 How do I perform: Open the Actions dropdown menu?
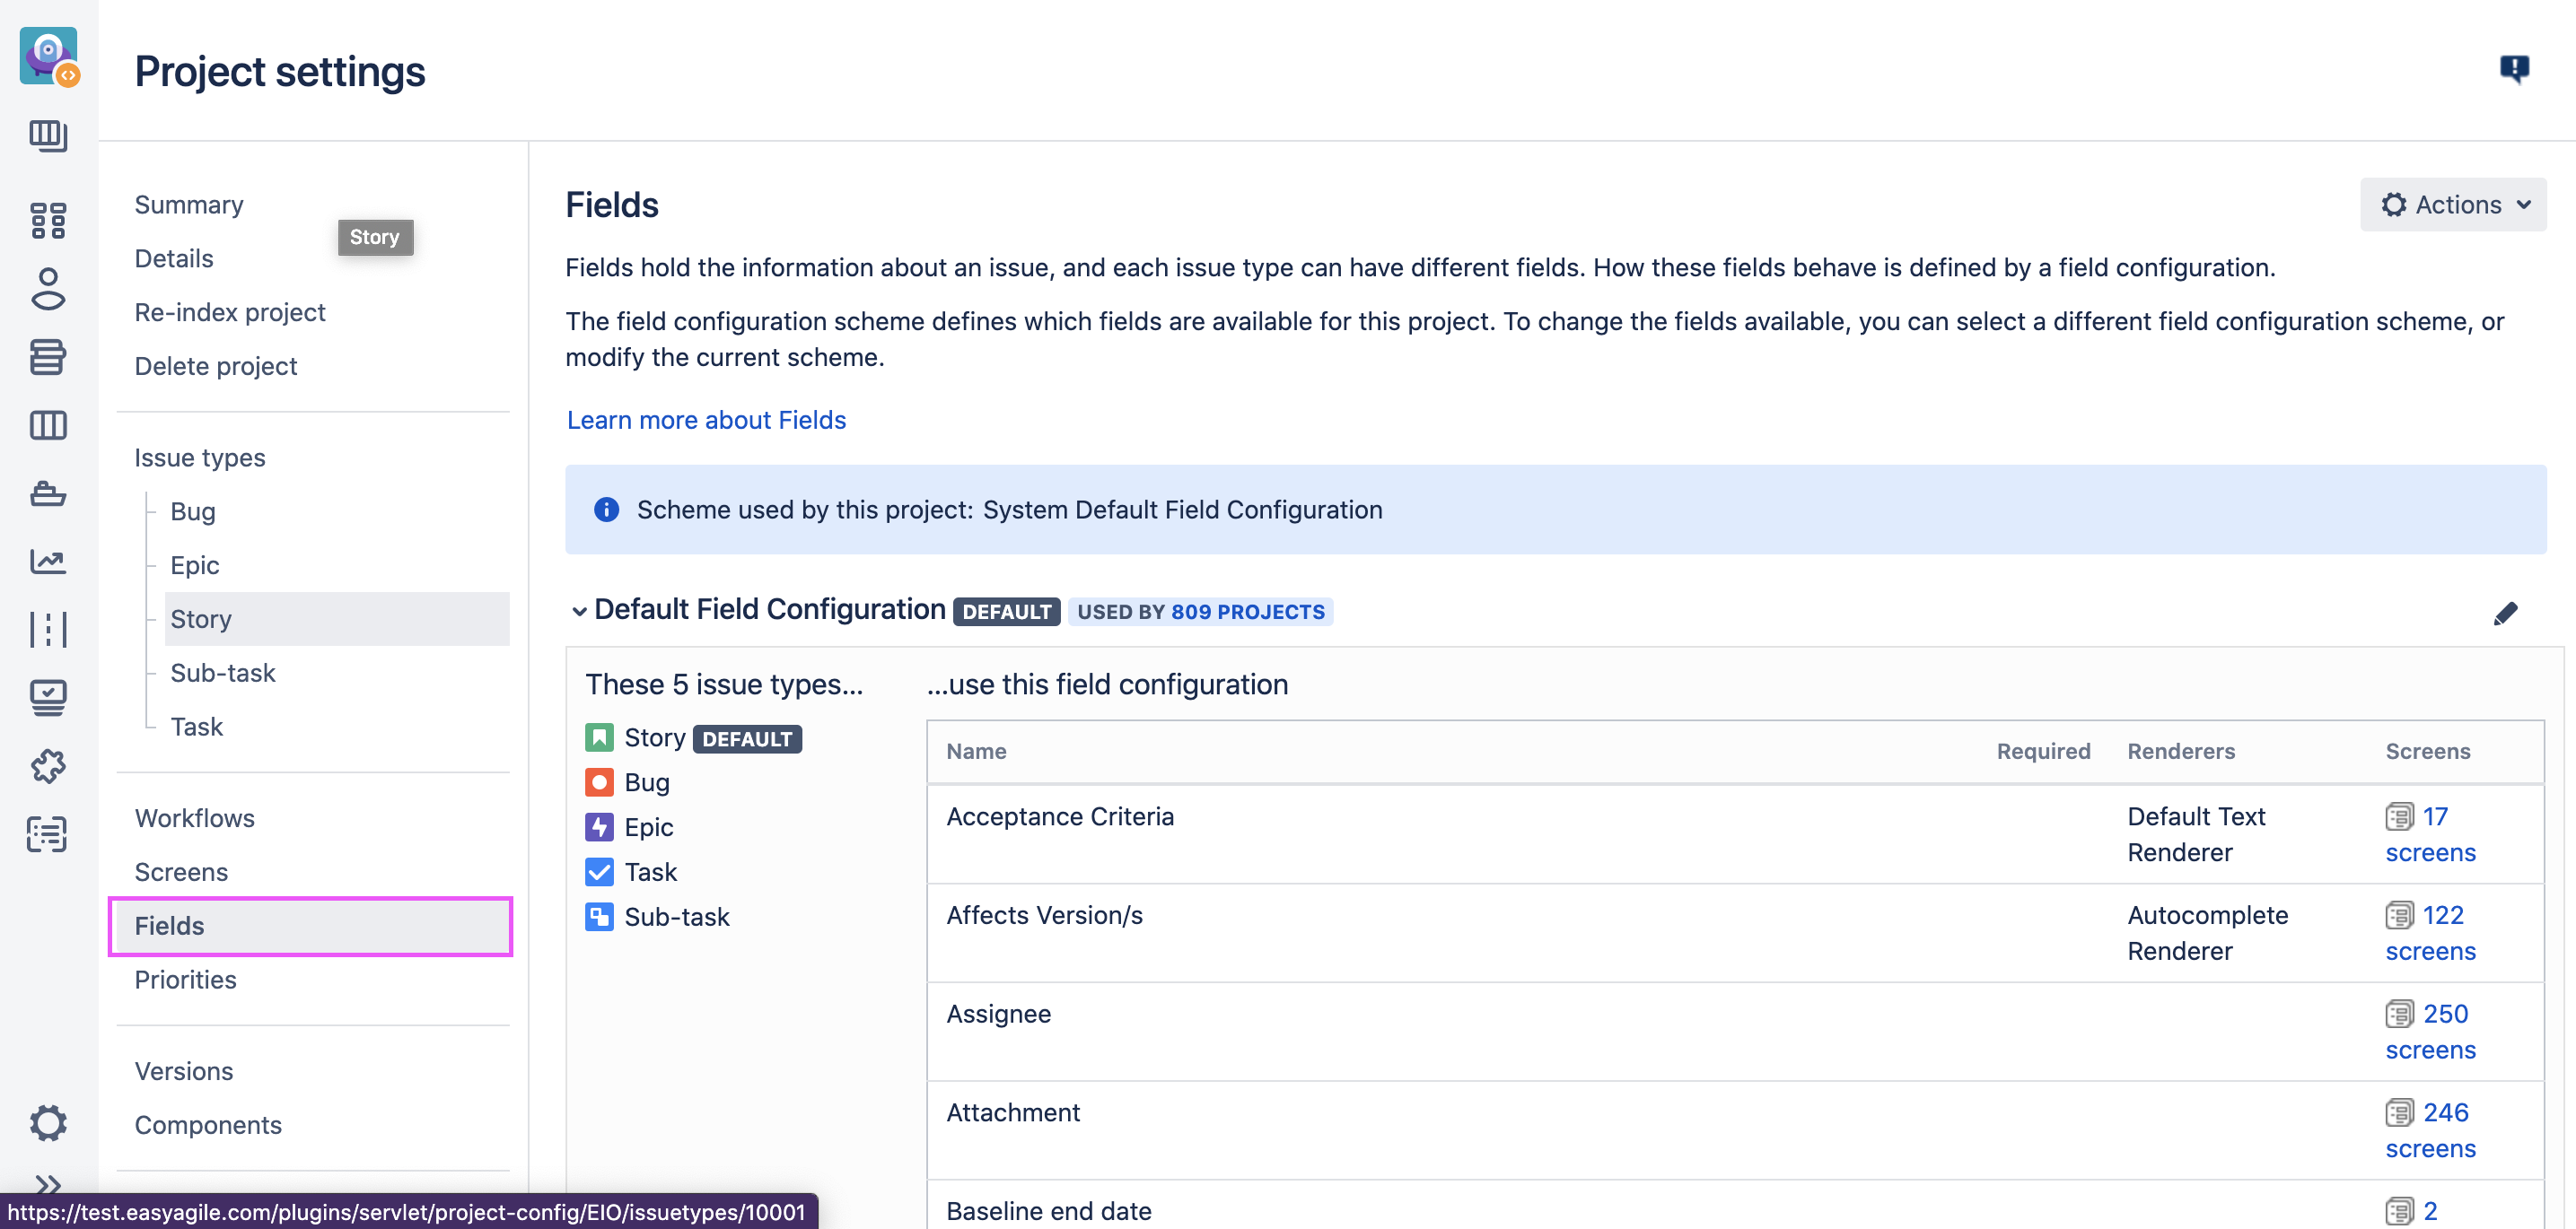(2453, 205)
